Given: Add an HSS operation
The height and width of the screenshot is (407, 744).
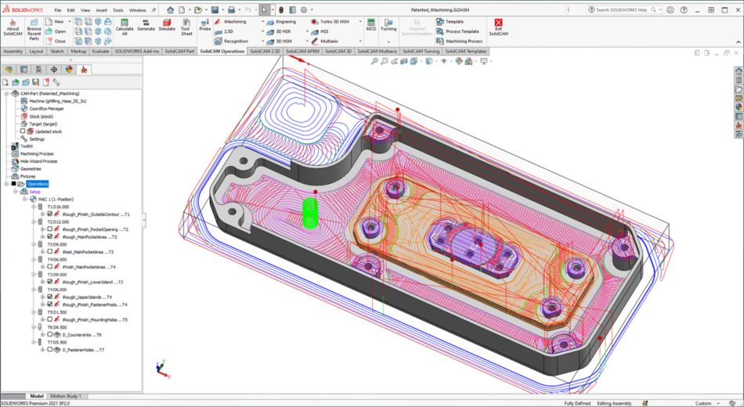Looking at the screenshot, I should [320, 32].
